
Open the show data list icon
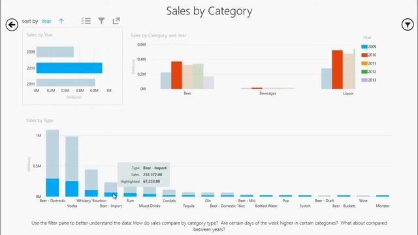coord(86,21)
